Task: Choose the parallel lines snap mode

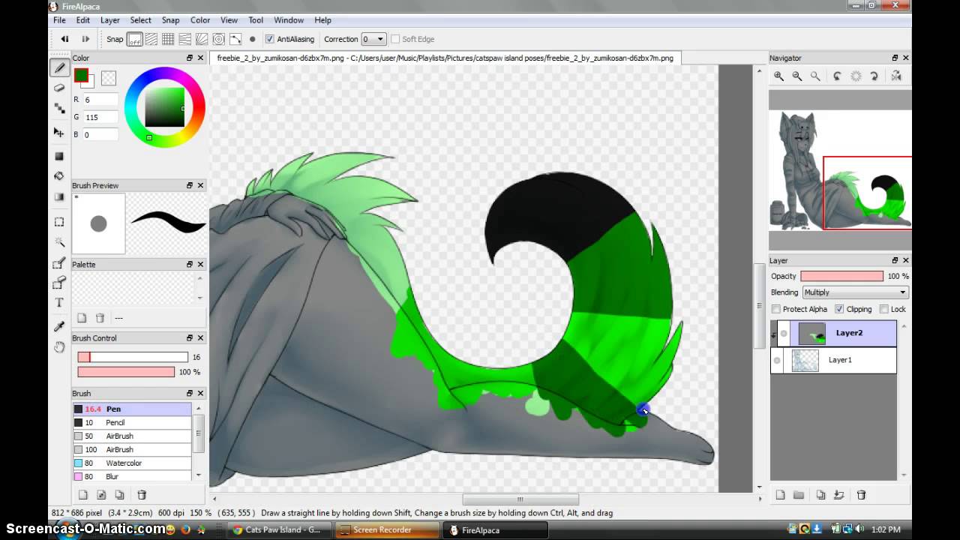Action: [151, 39]
